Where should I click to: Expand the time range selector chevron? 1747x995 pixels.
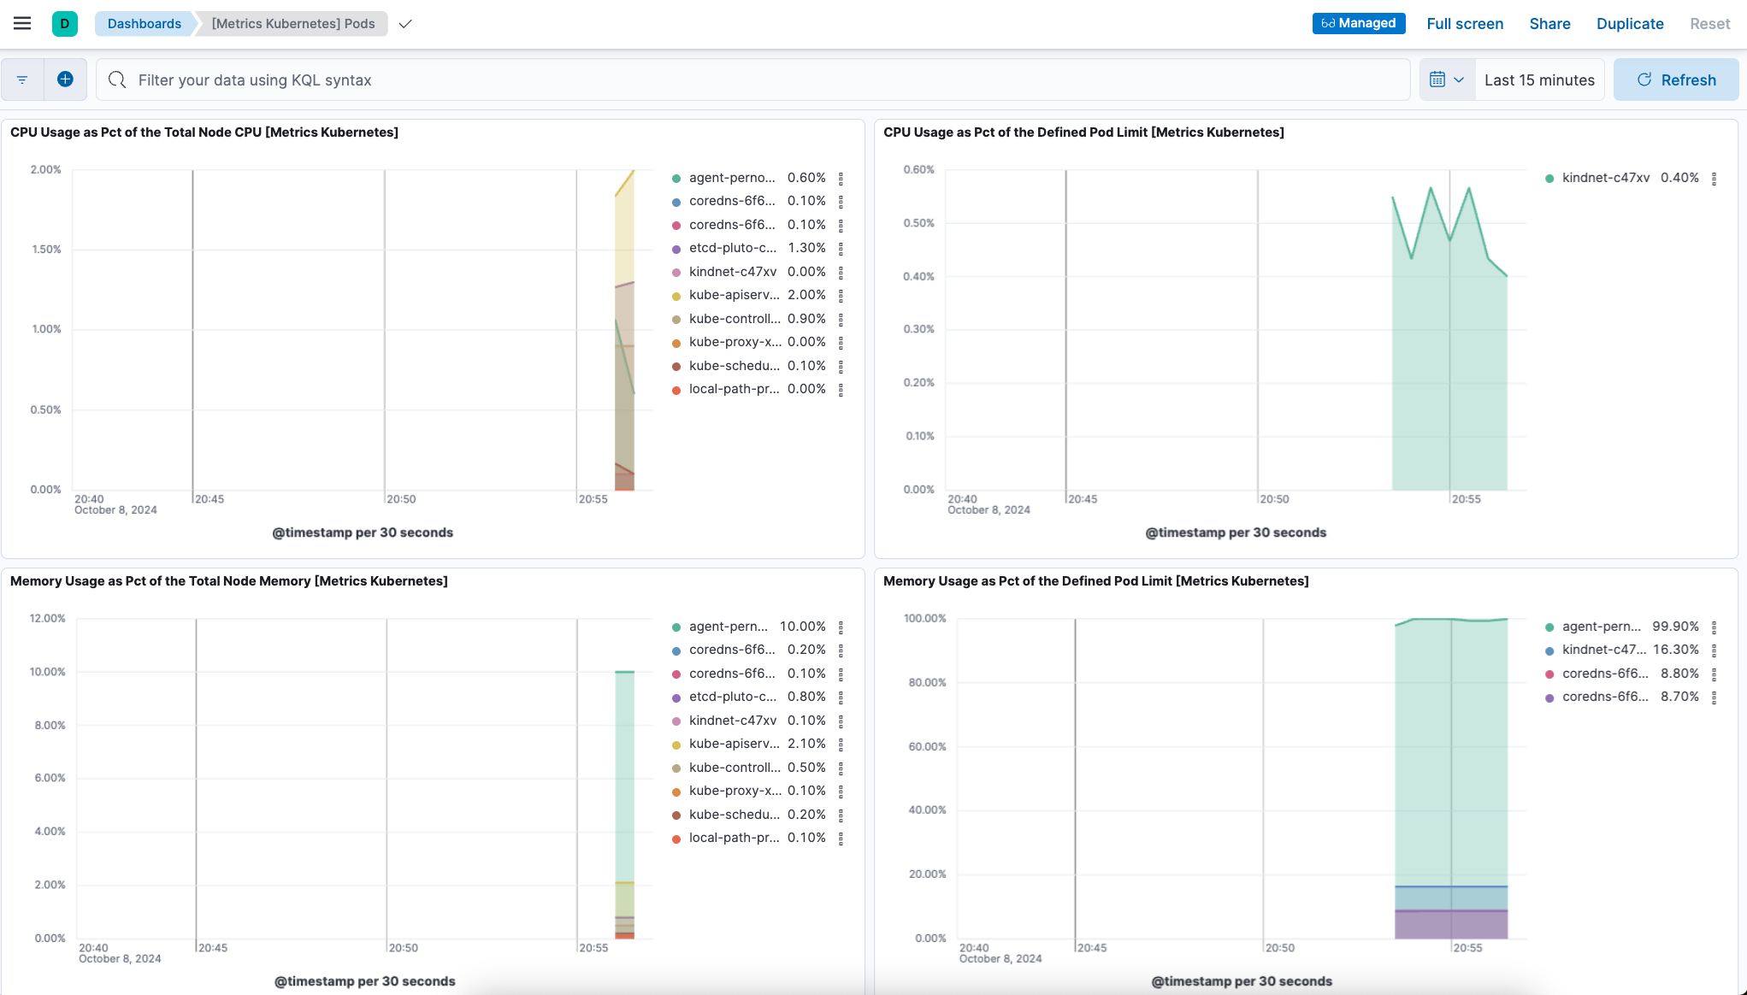coord(1456,80)
